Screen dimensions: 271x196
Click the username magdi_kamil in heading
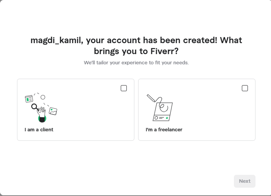click(x=56, y=40)
